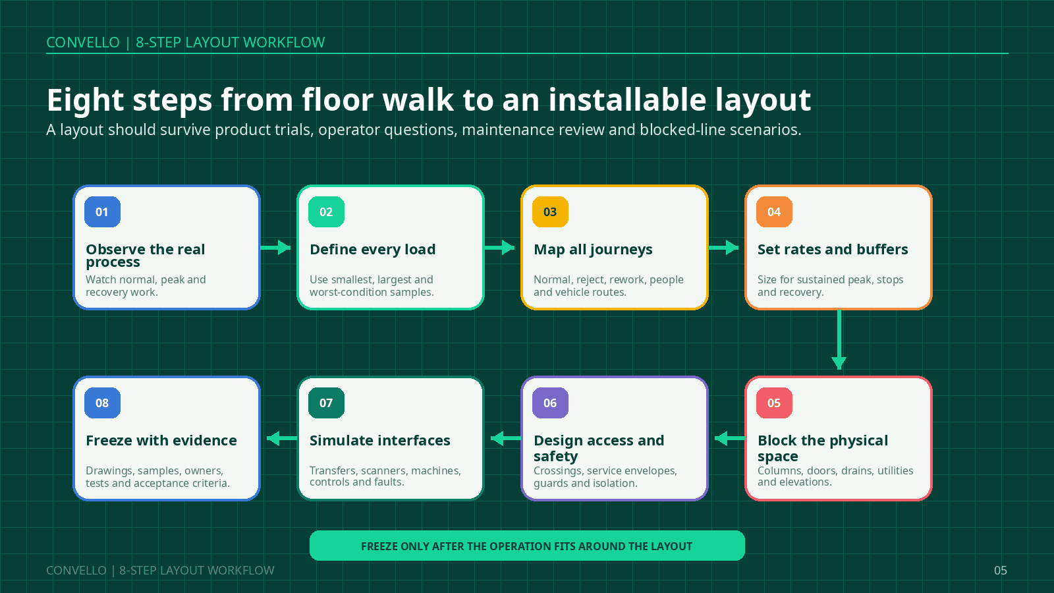
Task: Click the yellow 03 step badge
Action: click(x=550, y=212)
